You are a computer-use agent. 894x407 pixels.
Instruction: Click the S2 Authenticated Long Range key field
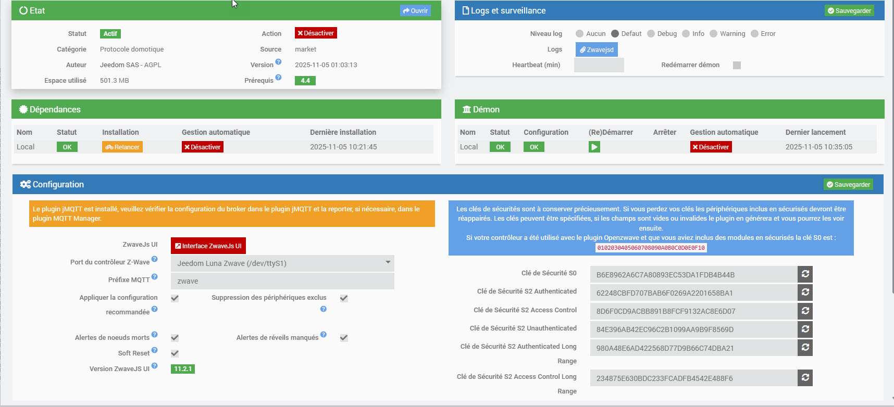pos(694,348)
